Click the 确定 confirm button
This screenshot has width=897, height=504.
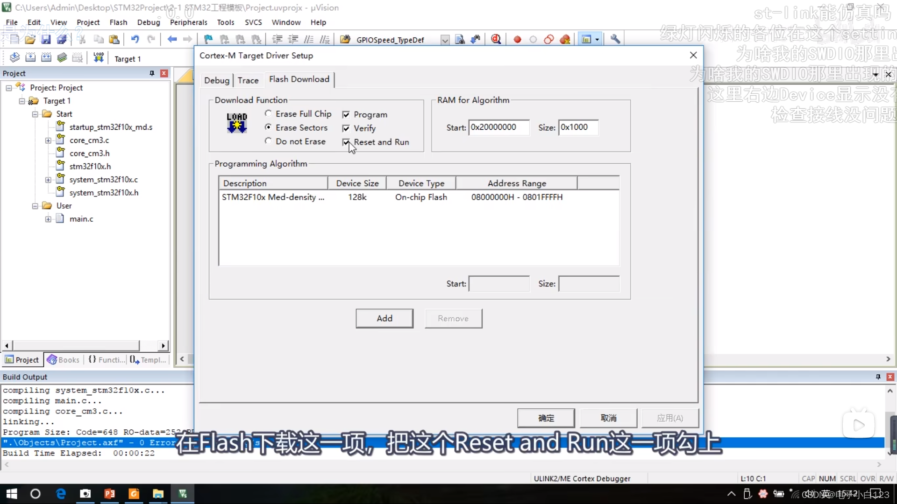546,418
